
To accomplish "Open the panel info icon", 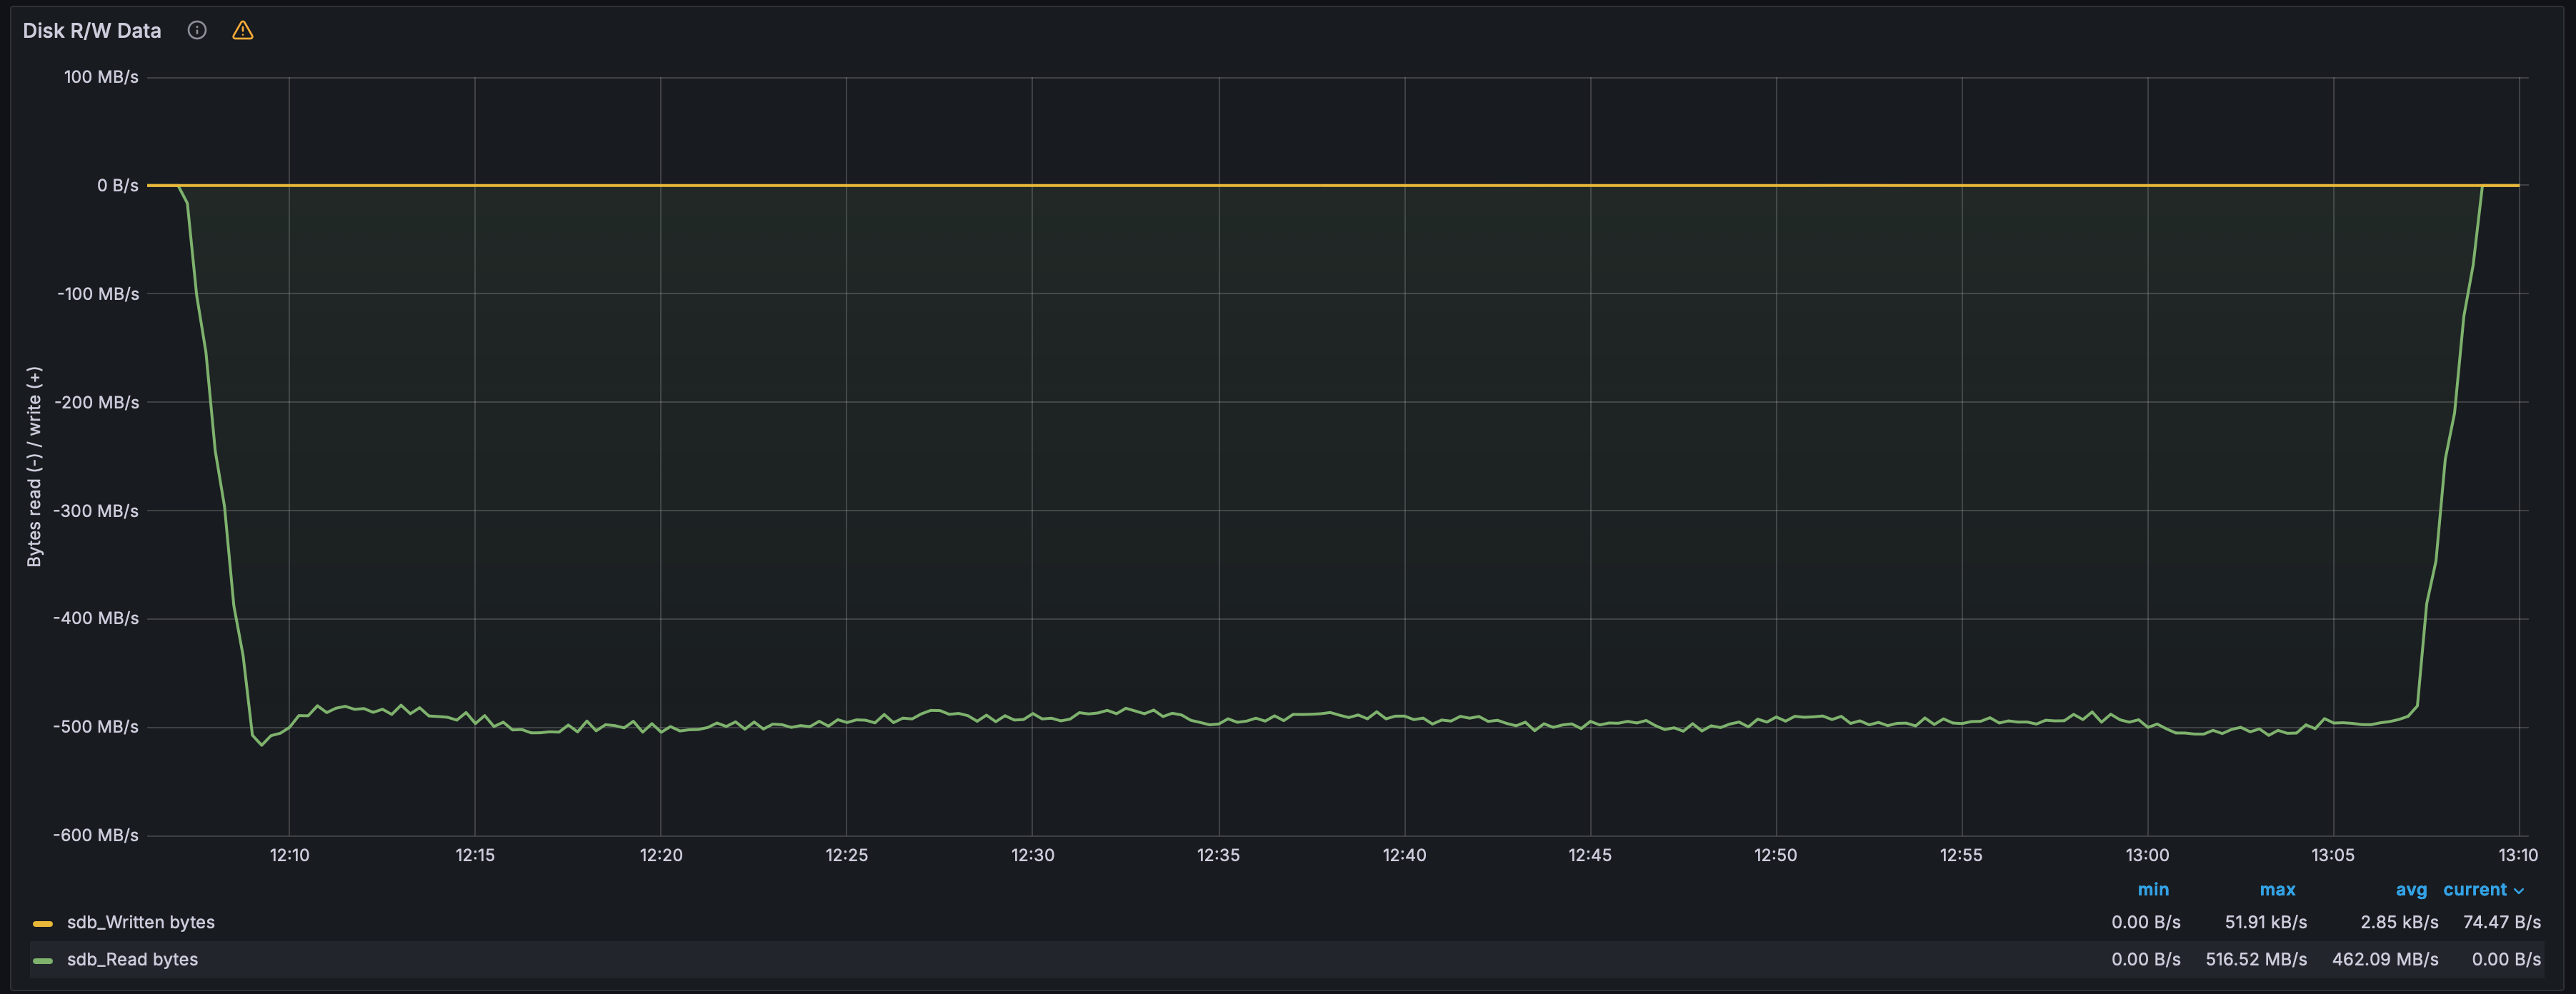I will pyautogui.click(x=197, y=30).
